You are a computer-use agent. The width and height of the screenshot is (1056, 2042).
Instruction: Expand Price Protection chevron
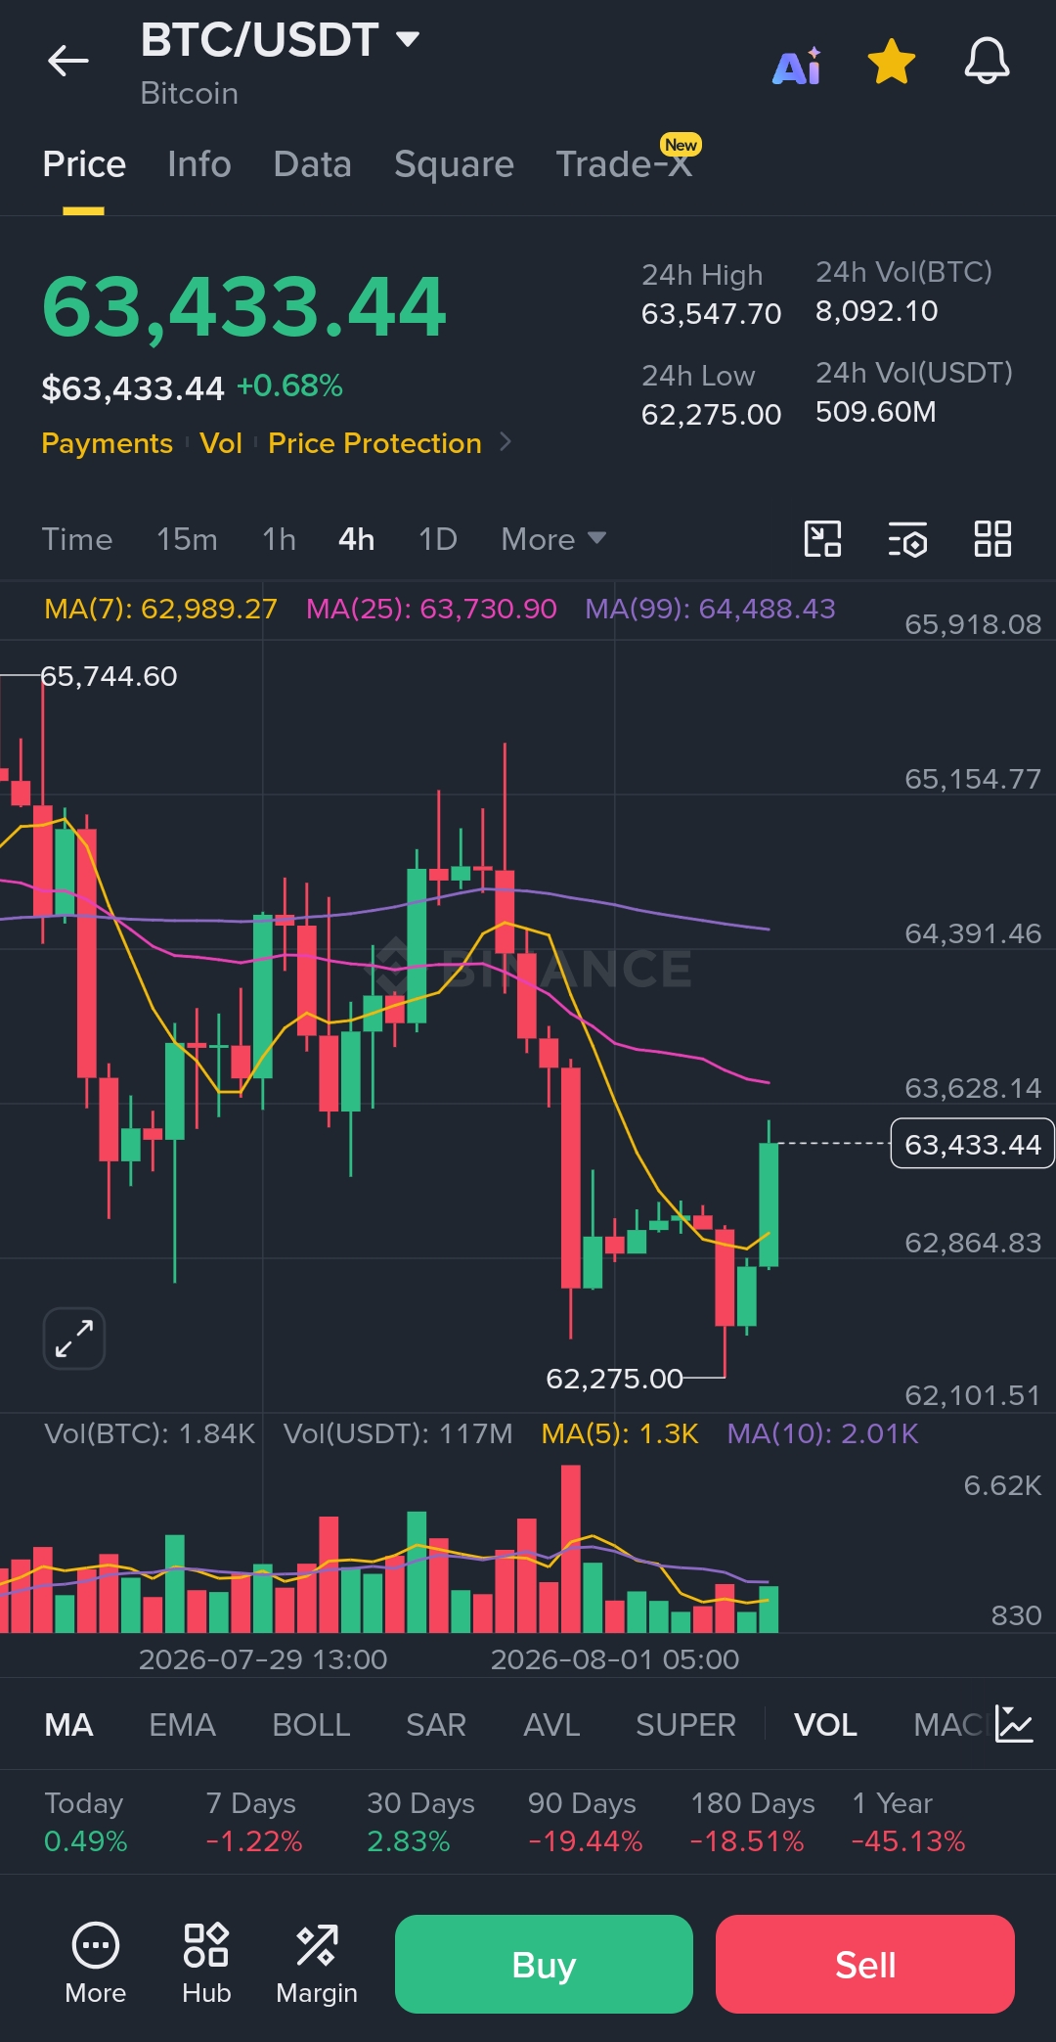click(506, 442)
